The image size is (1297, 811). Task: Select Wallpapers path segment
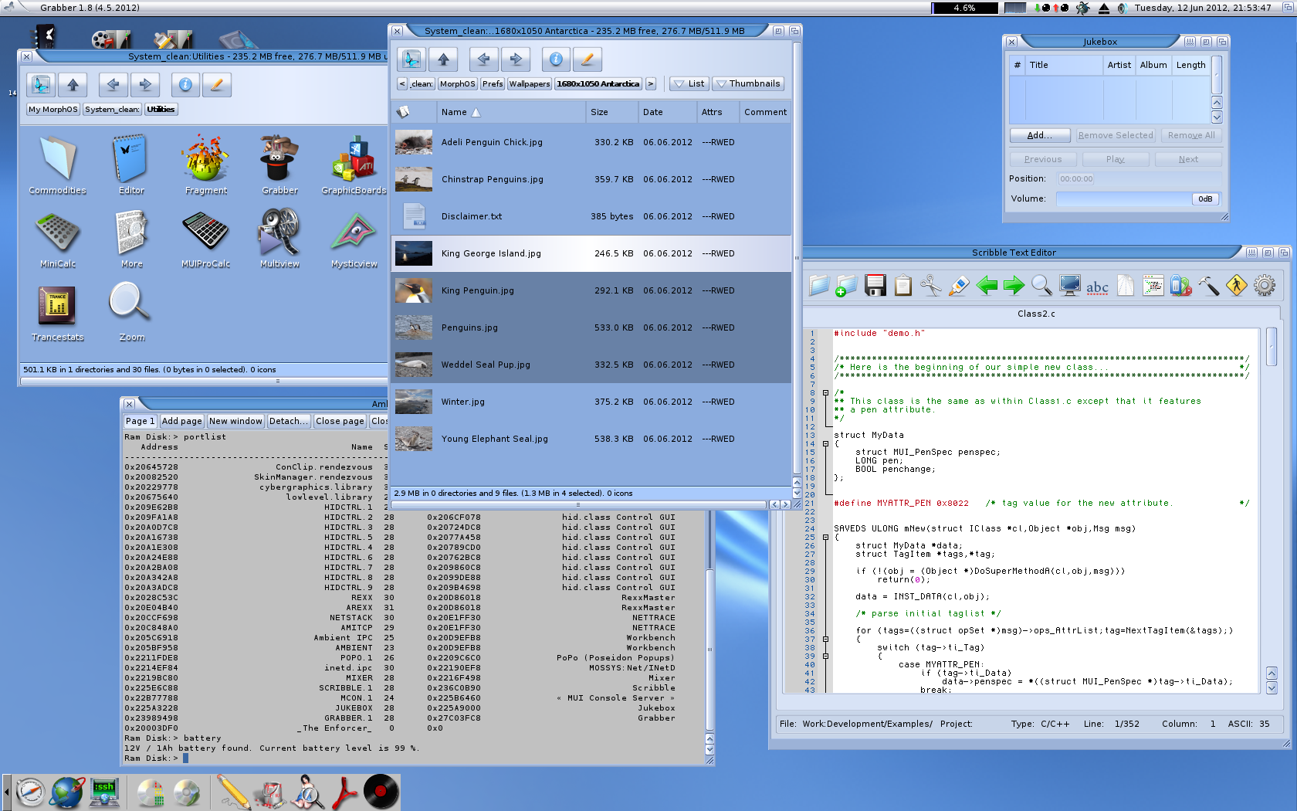(530, 83)
